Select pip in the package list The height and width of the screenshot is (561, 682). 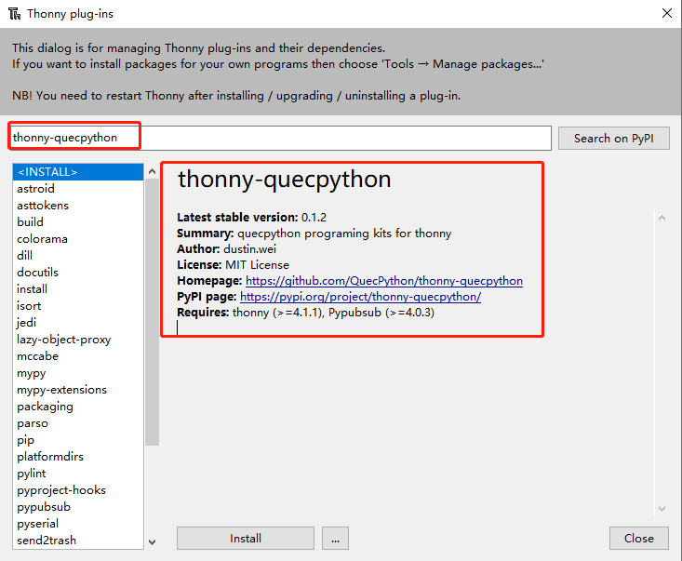click(78, 440)
